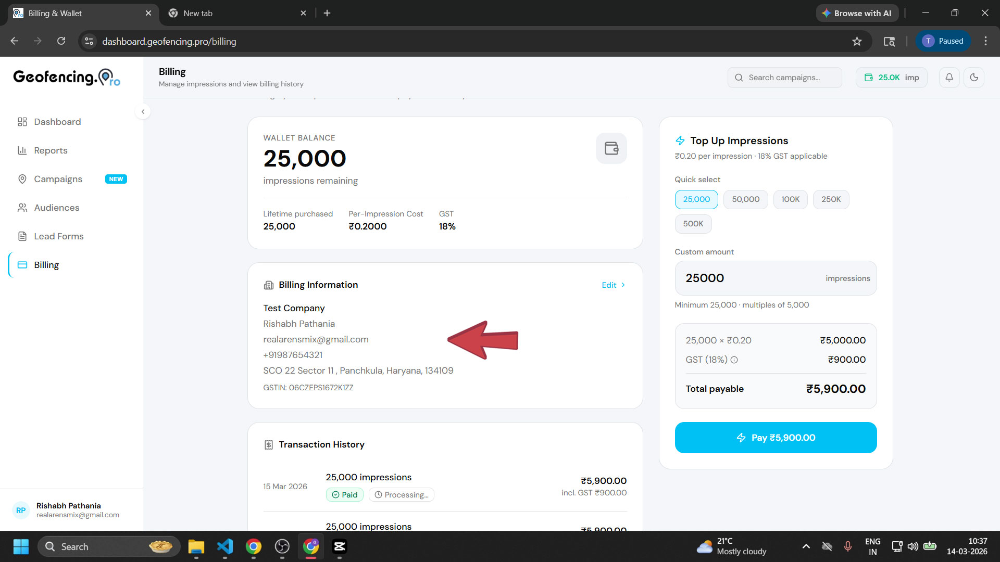Edit the billing information
Image resolution: width=1000 pixels, height=562 pixels.
[x=612, y=285]
